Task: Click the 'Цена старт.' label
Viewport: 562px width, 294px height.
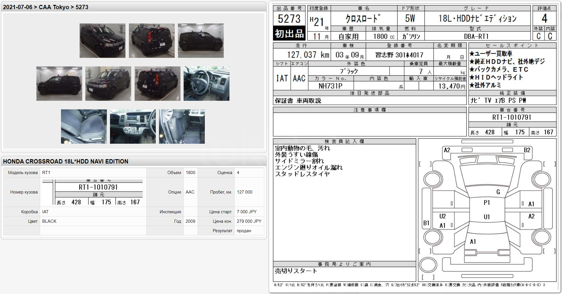Action: coord(221,212)
